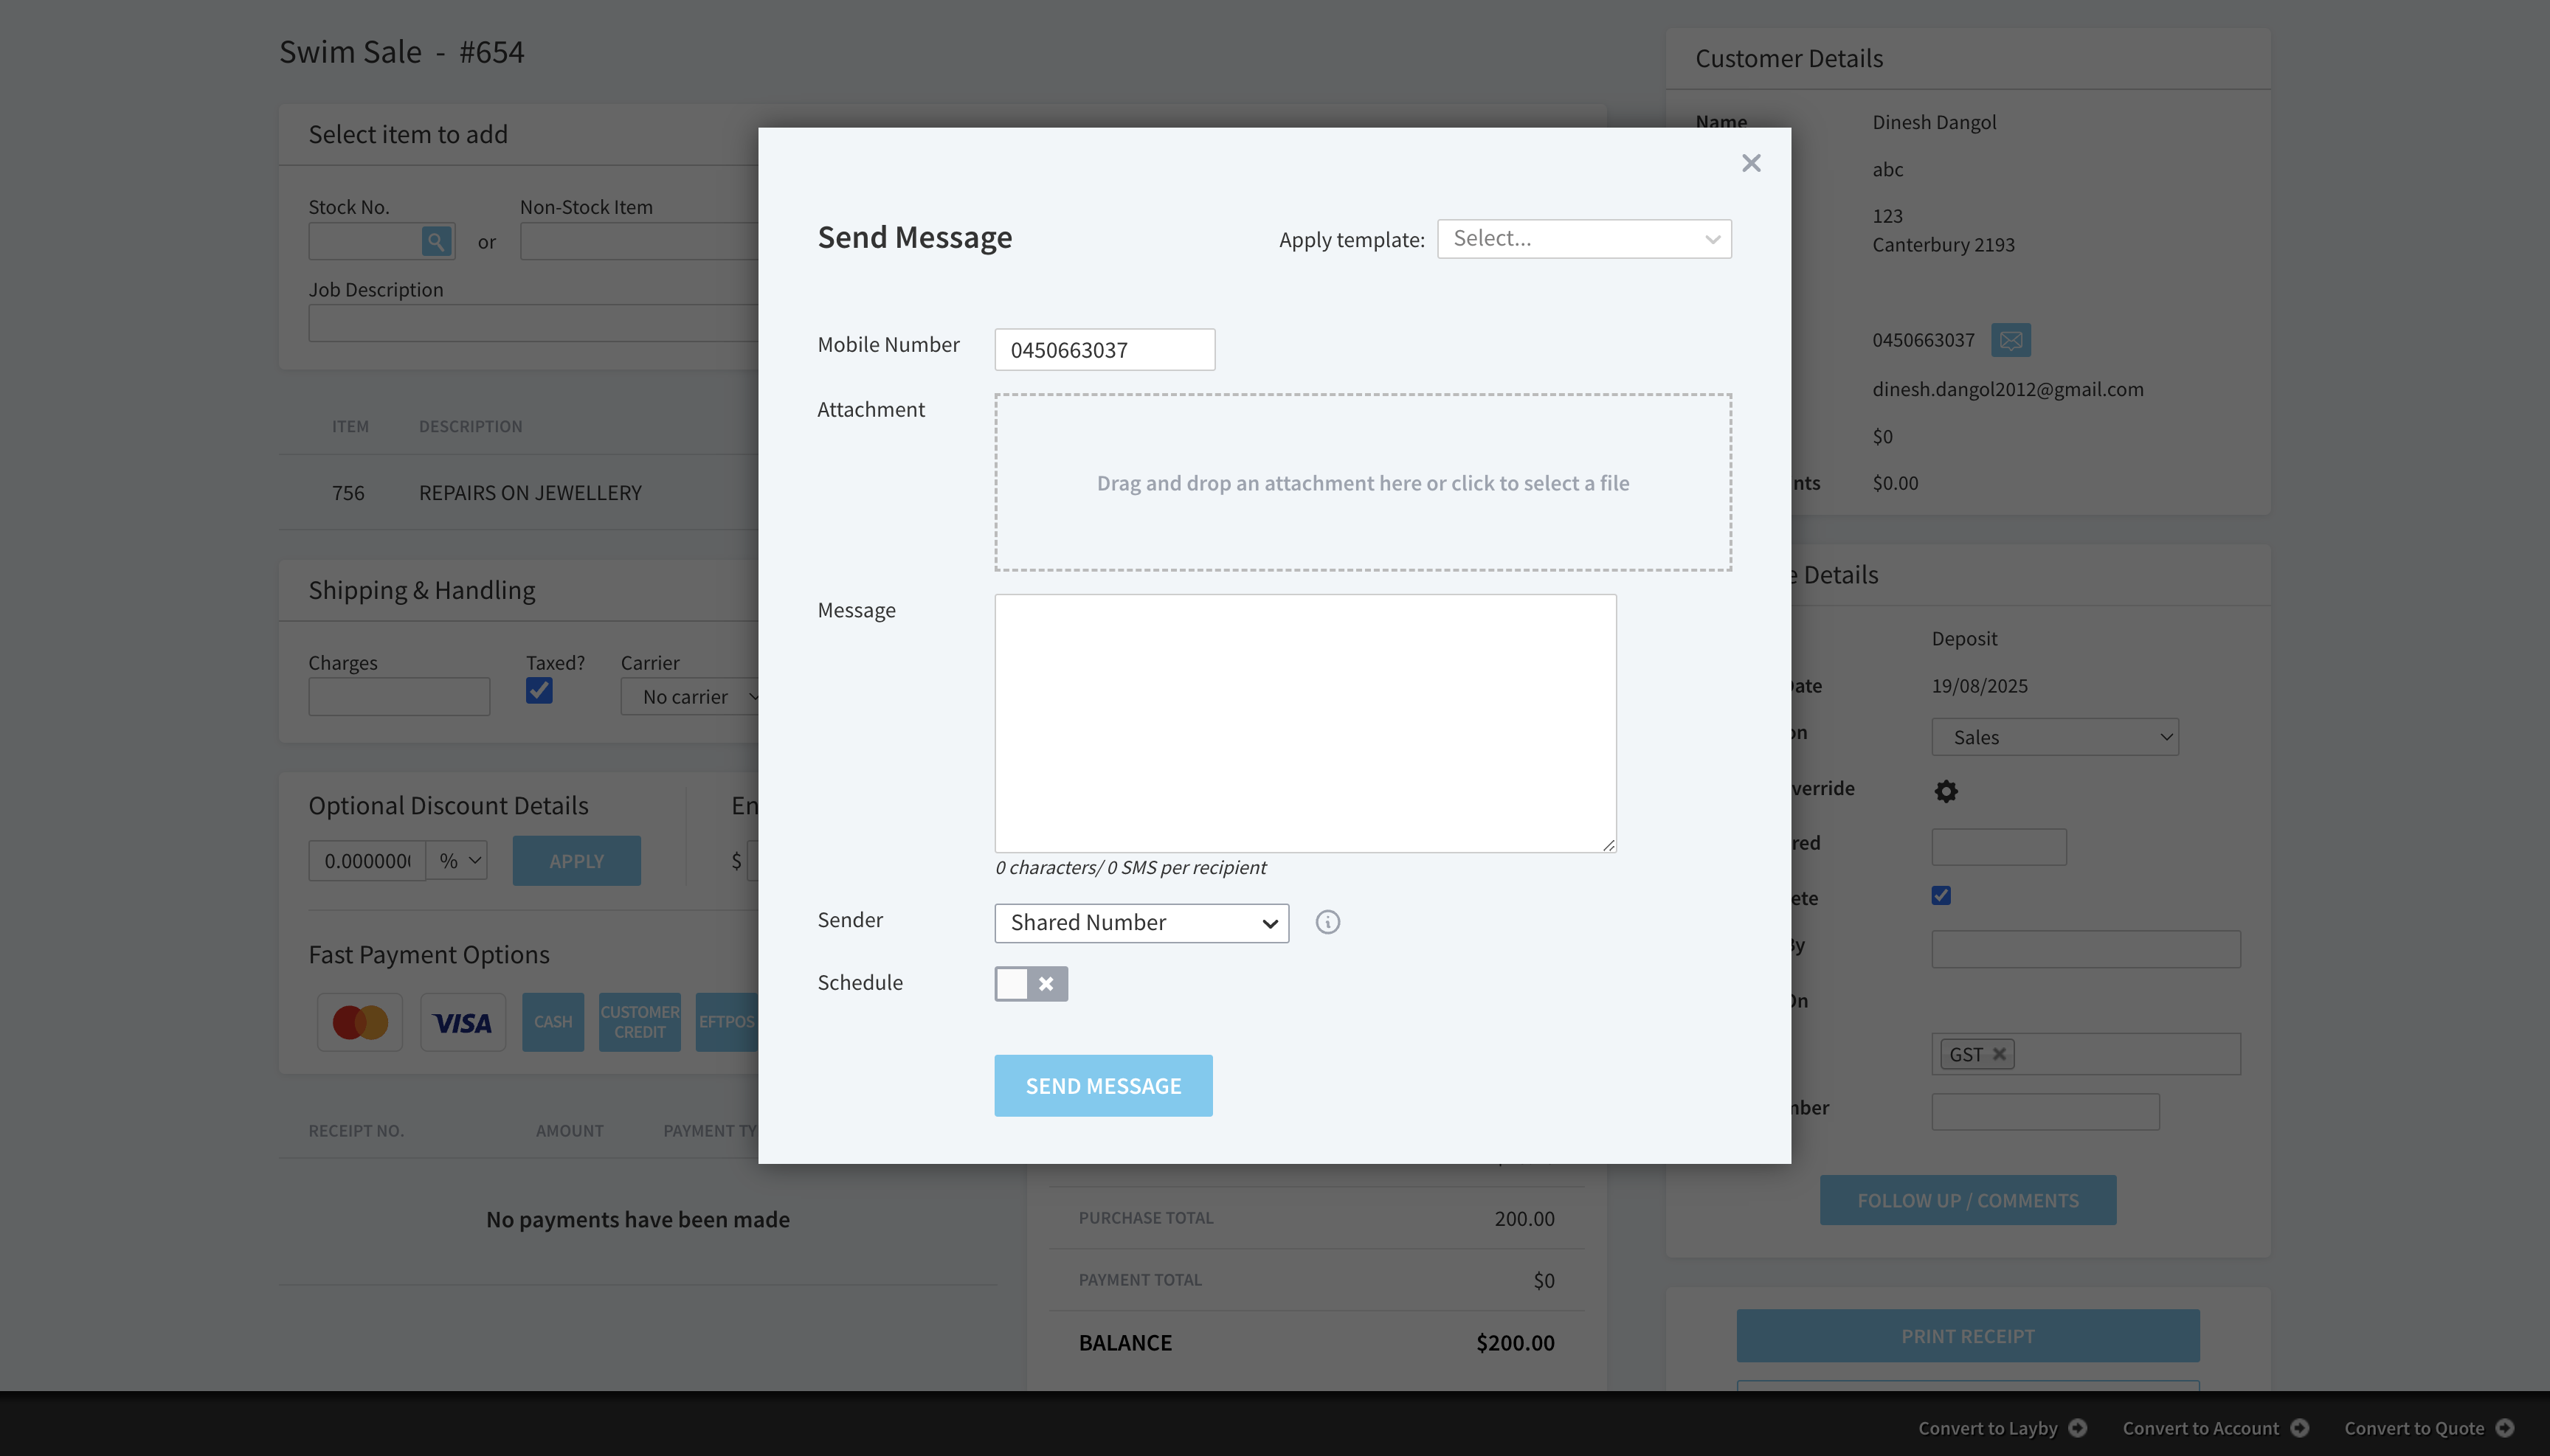This screenshot has height=1456, width=2550.
Task: Click the Convert to Layby arrow icon
Action: pyautogui.click(x=2078, y=1428)
